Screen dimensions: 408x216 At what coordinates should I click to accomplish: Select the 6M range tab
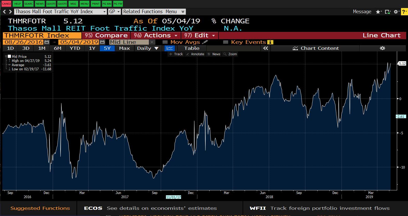coord(57,48)
